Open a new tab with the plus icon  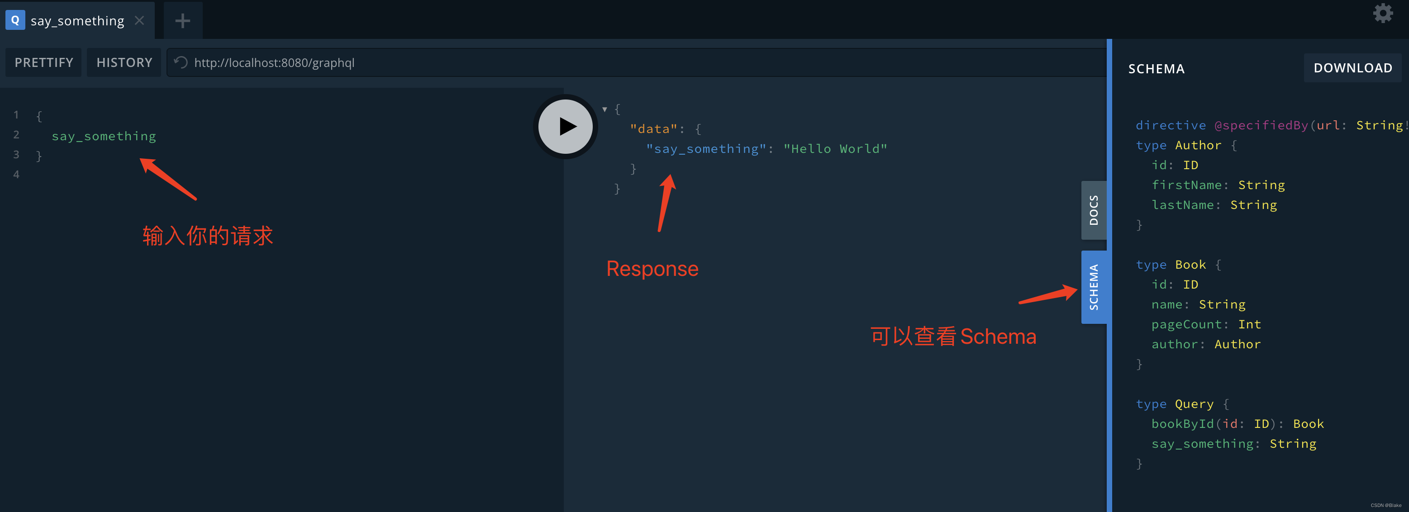pyautogui.click(x=182, y=20)
